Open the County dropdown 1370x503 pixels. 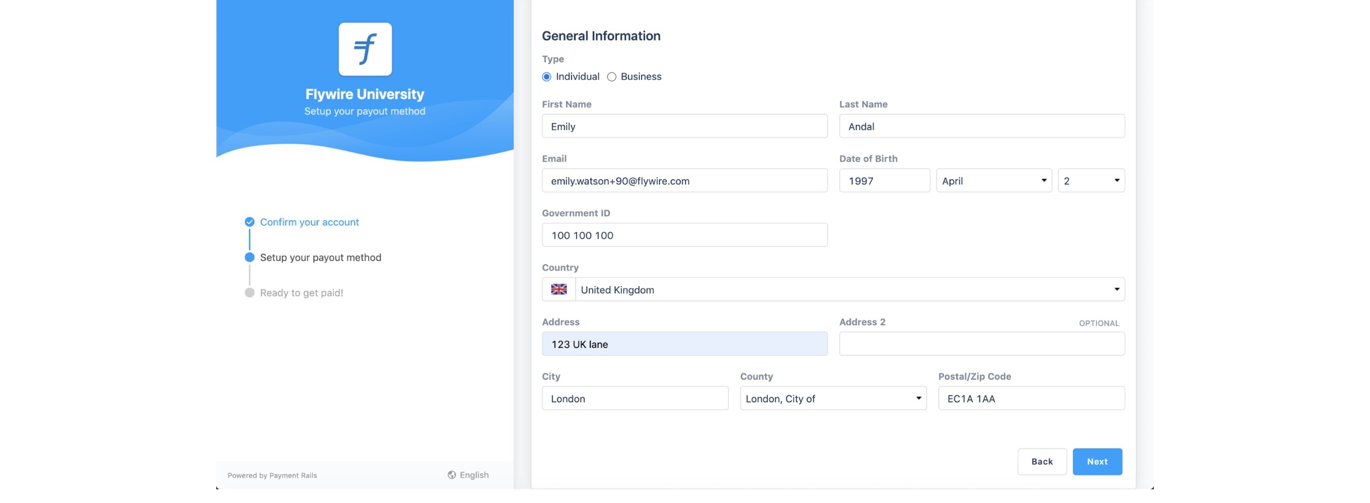tap(833, 399)
